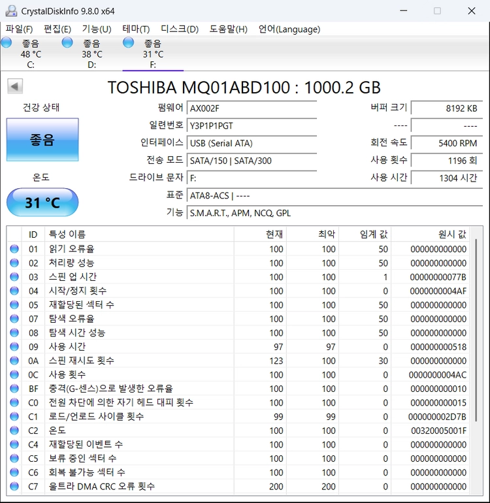Click the 특성 이름 column header
This screenshot has height=503, width=490.
point(139,234)
